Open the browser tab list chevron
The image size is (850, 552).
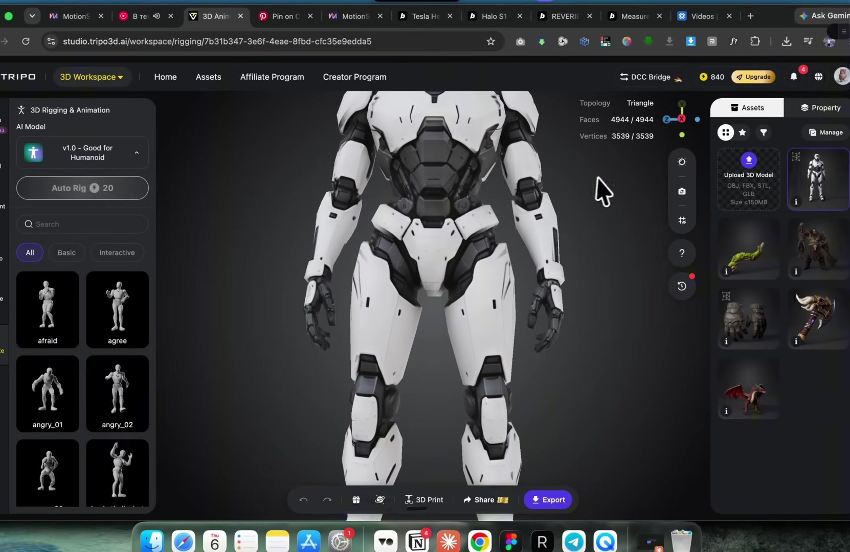32,16
